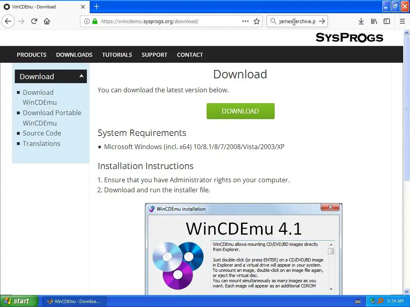Click the browser forward arrow
The width and height of the screenshot is (410, 307).
(x=22, y=21)
